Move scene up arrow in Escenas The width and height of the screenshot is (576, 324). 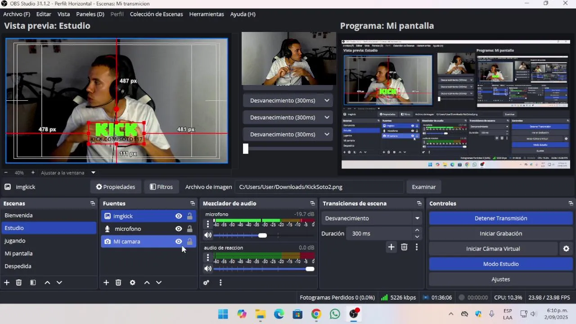pos(47,283)
